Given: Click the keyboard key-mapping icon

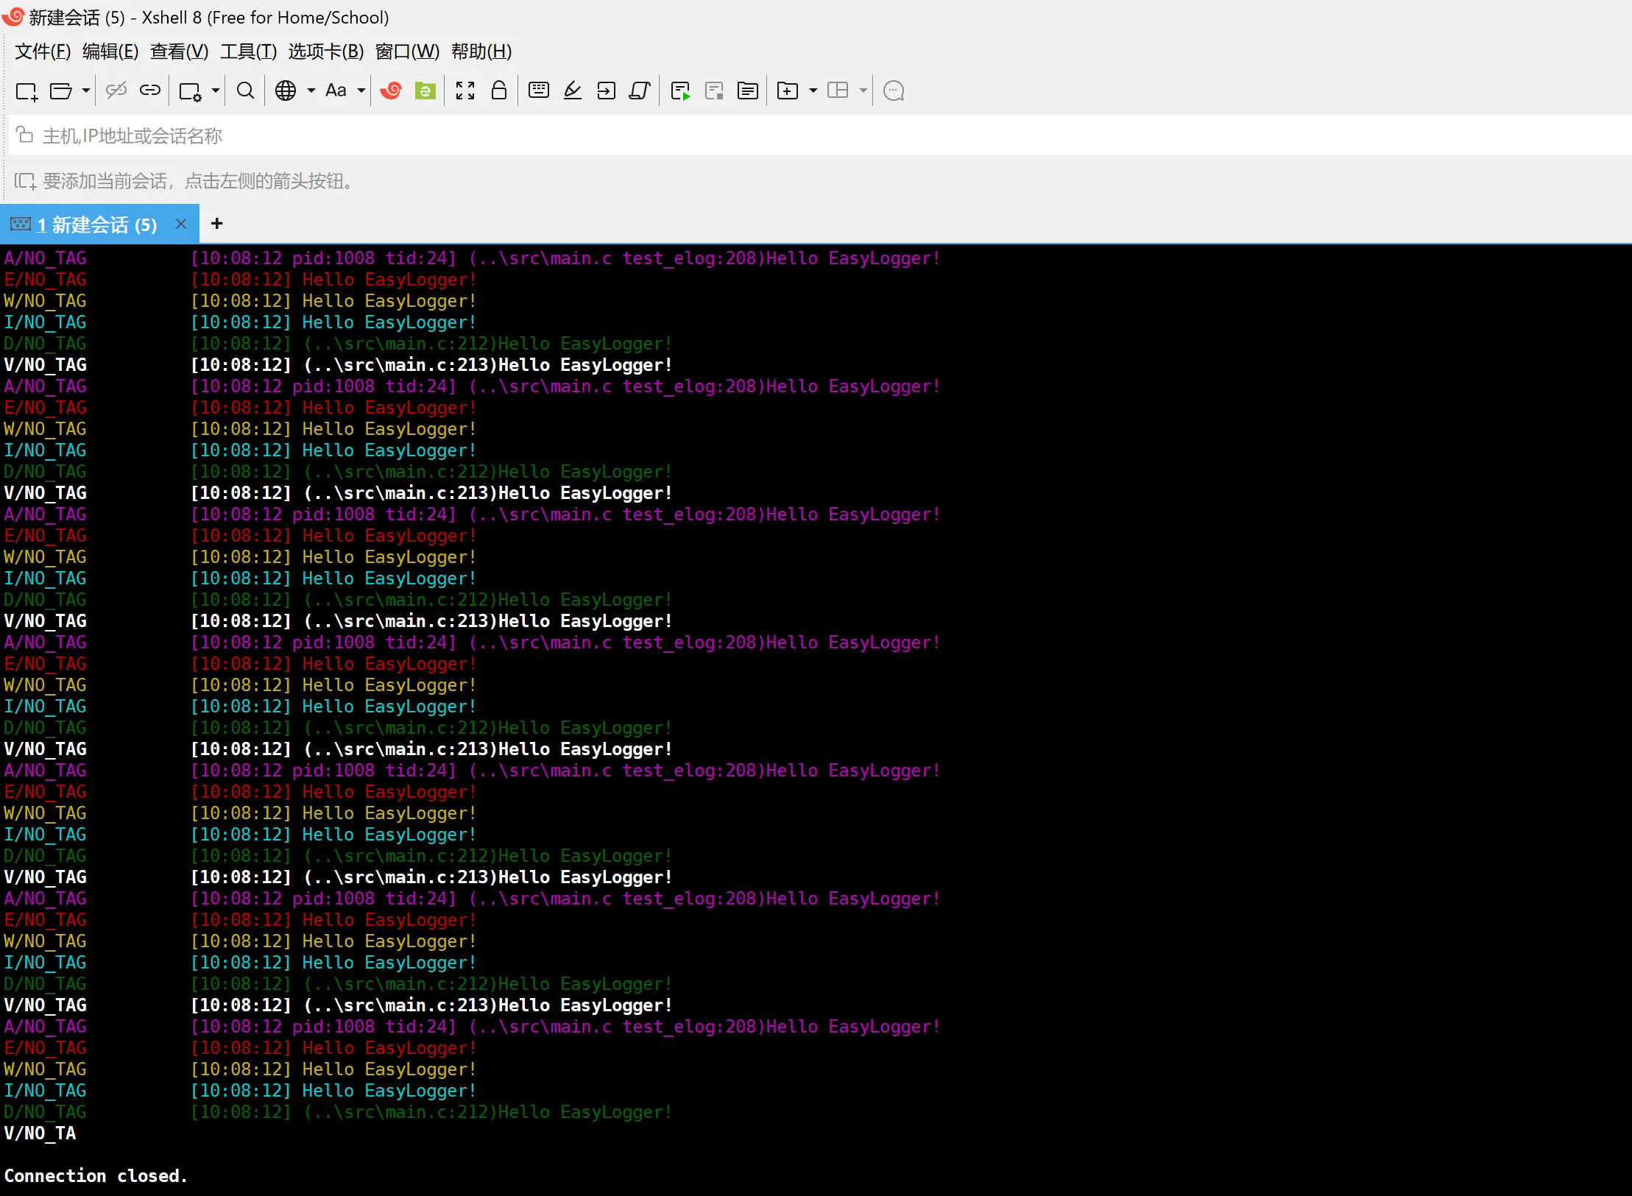Looking at the screenshot, I should (539, 91).
